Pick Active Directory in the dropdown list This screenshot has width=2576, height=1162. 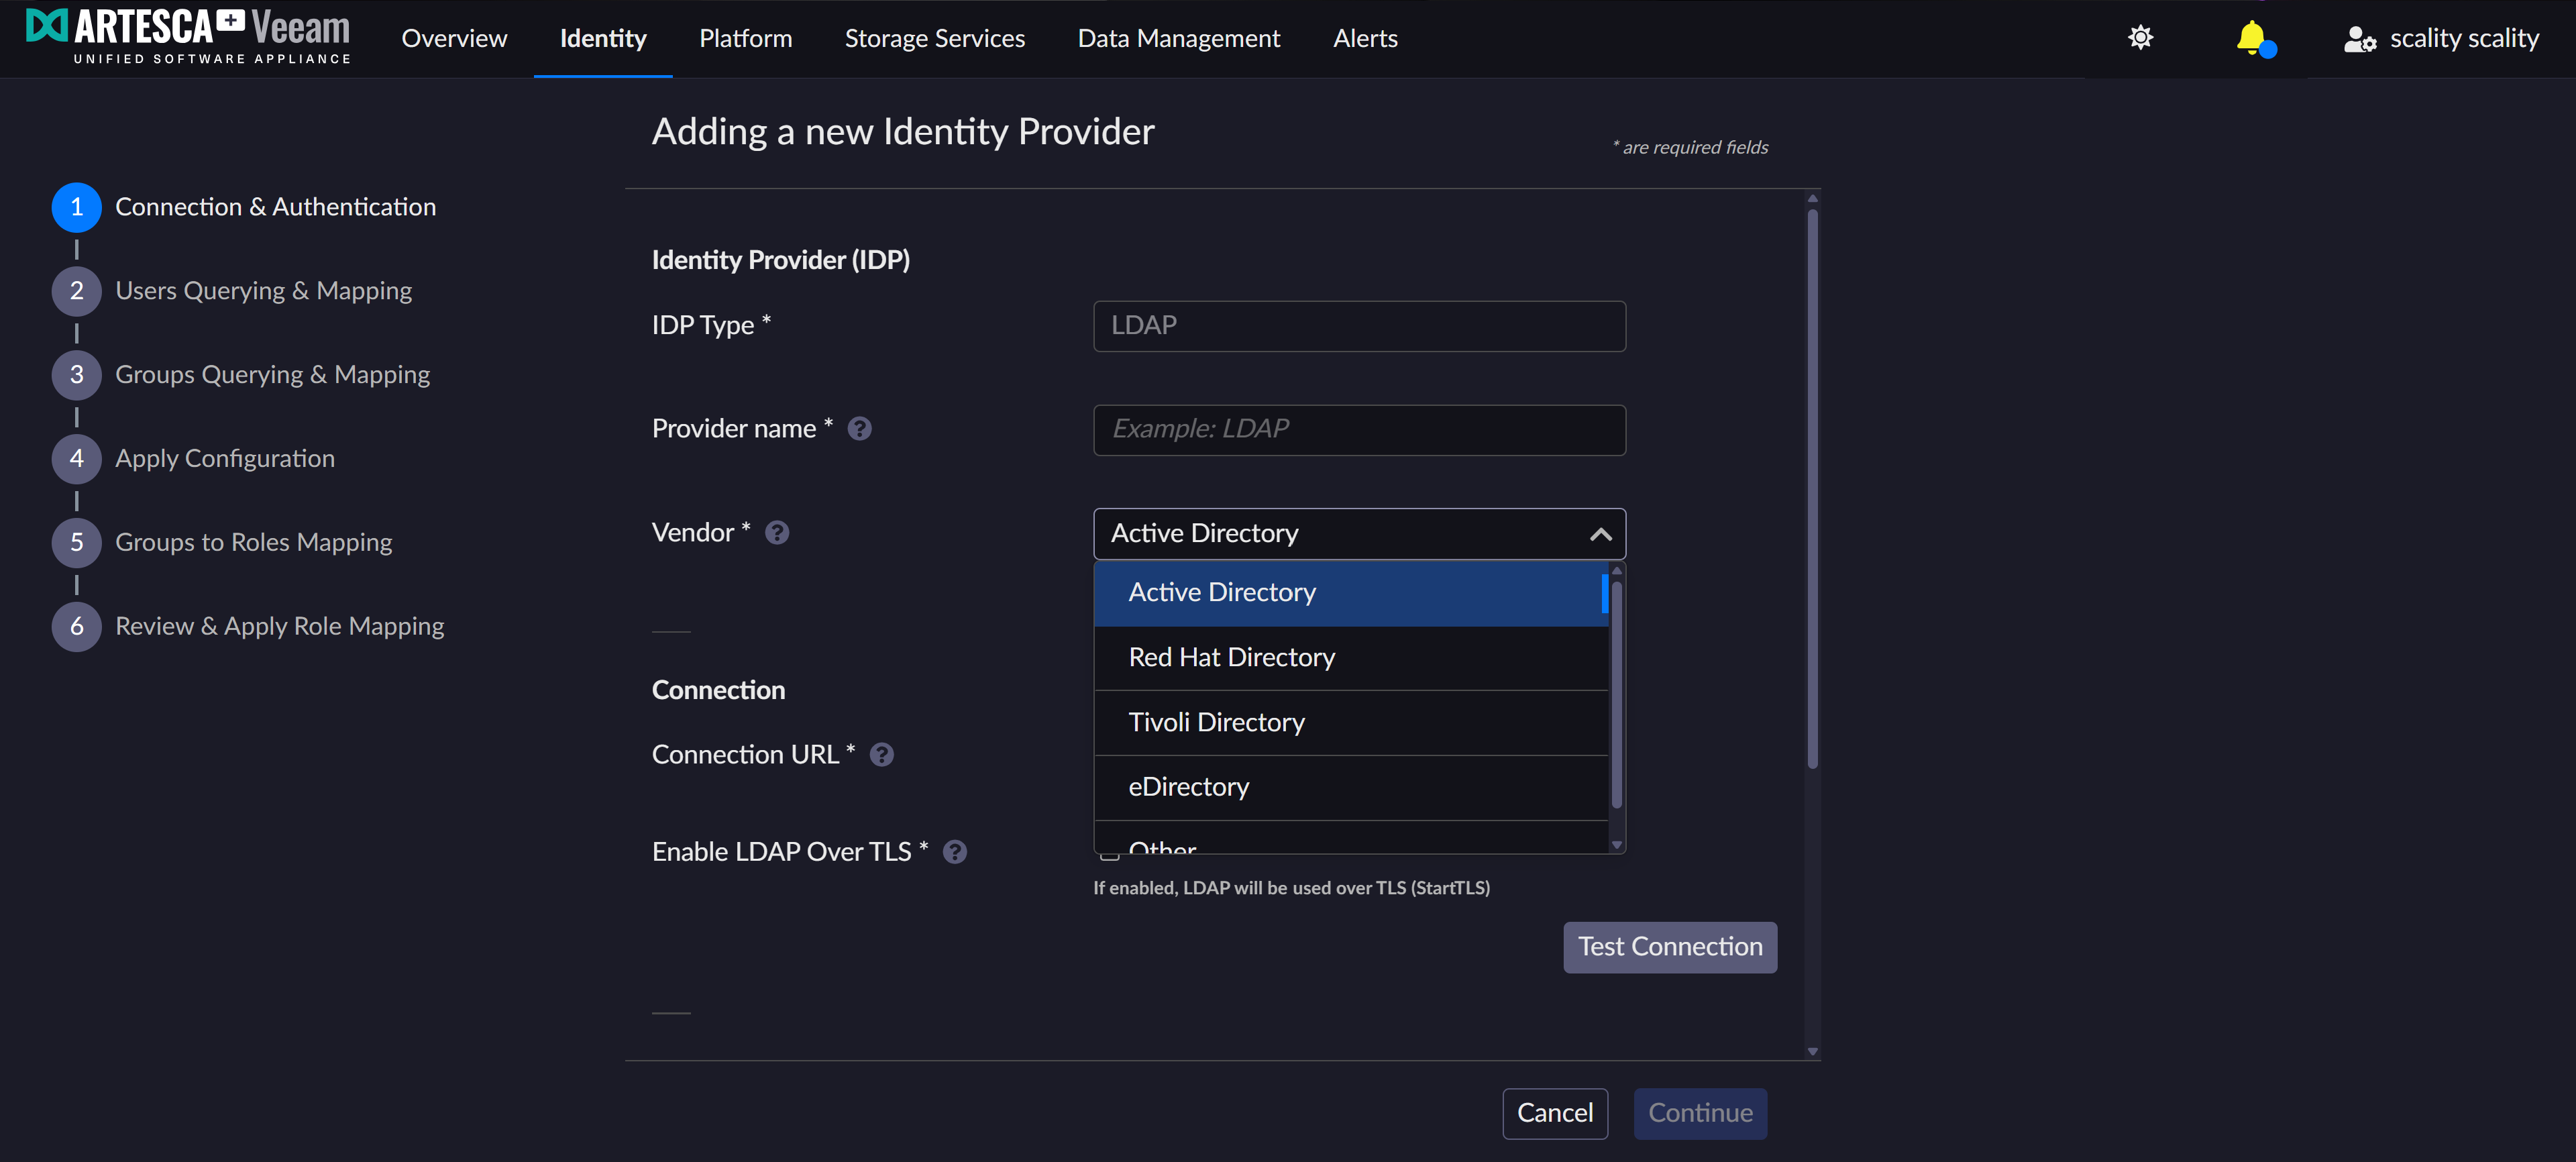click(x=1221, y=592)
